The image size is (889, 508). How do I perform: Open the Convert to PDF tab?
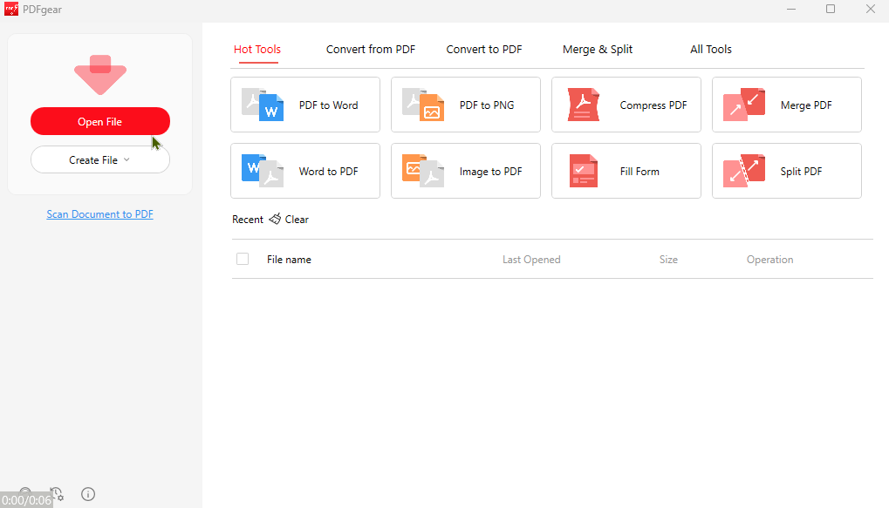tap(483, 49)
